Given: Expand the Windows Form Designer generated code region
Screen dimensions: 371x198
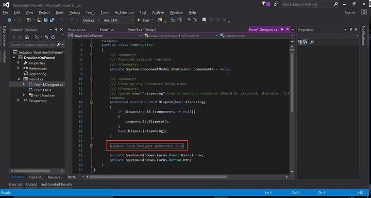Looking at the screenshot, I should pyautogui.click(x=92, y=146).
